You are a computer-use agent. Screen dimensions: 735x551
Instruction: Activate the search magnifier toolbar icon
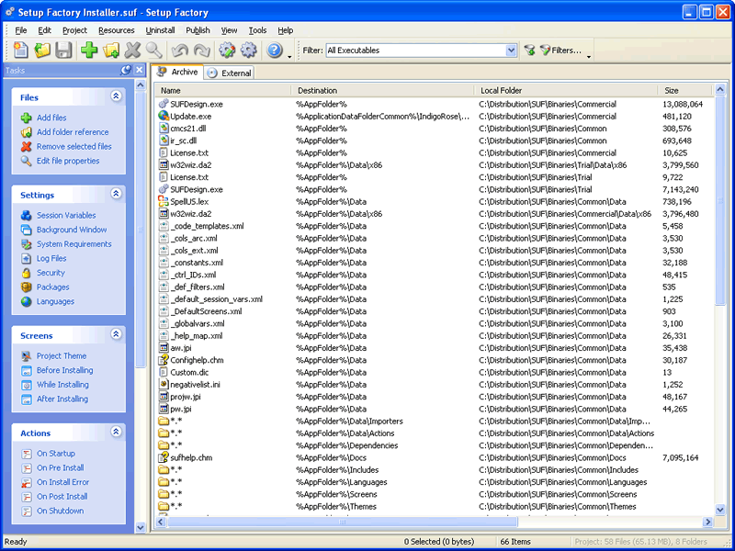153,50
